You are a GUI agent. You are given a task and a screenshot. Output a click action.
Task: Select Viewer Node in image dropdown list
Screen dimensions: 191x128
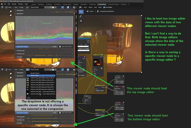click(41, 75)
